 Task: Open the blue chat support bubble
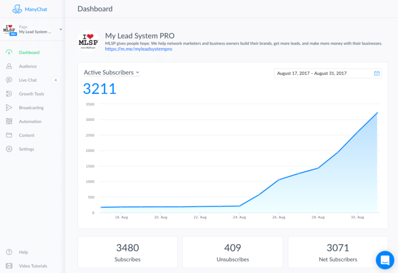click(x=385, y=260)
